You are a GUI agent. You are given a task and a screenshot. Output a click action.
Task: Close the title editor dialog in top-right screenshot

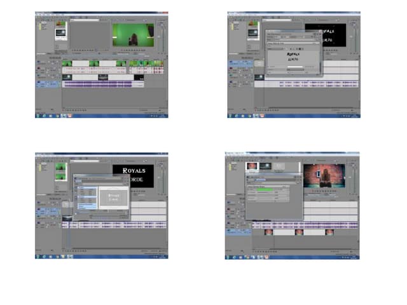click(321, 30)
